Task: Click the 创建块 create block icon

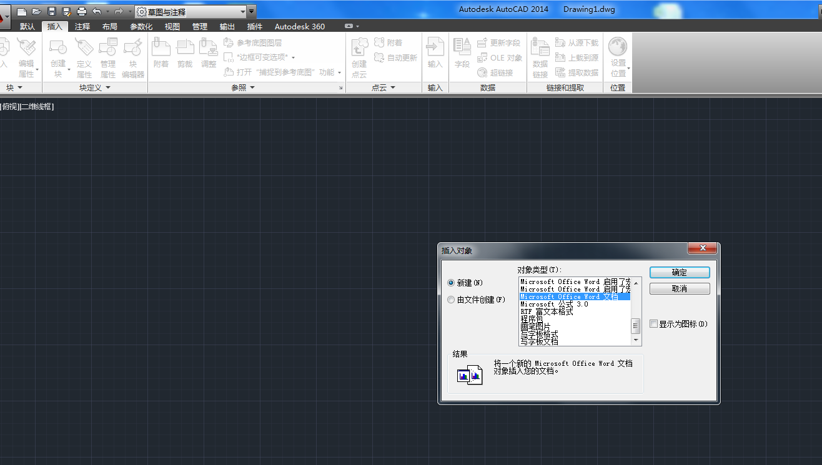Action: click(58, 47)
